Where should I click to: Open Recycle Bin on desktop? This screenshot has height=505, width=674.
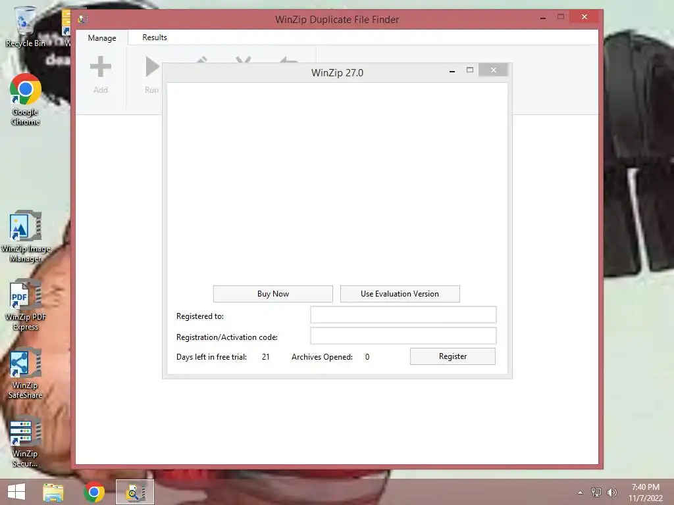(x=25, y=26)
